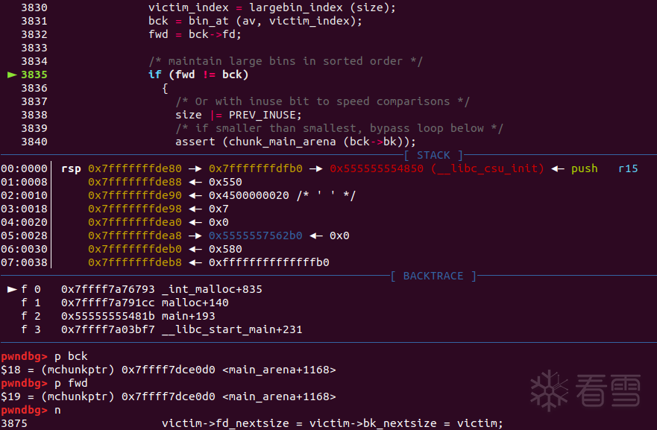
Task: Click the assert statement on line 3840
Action: [295, 142]
